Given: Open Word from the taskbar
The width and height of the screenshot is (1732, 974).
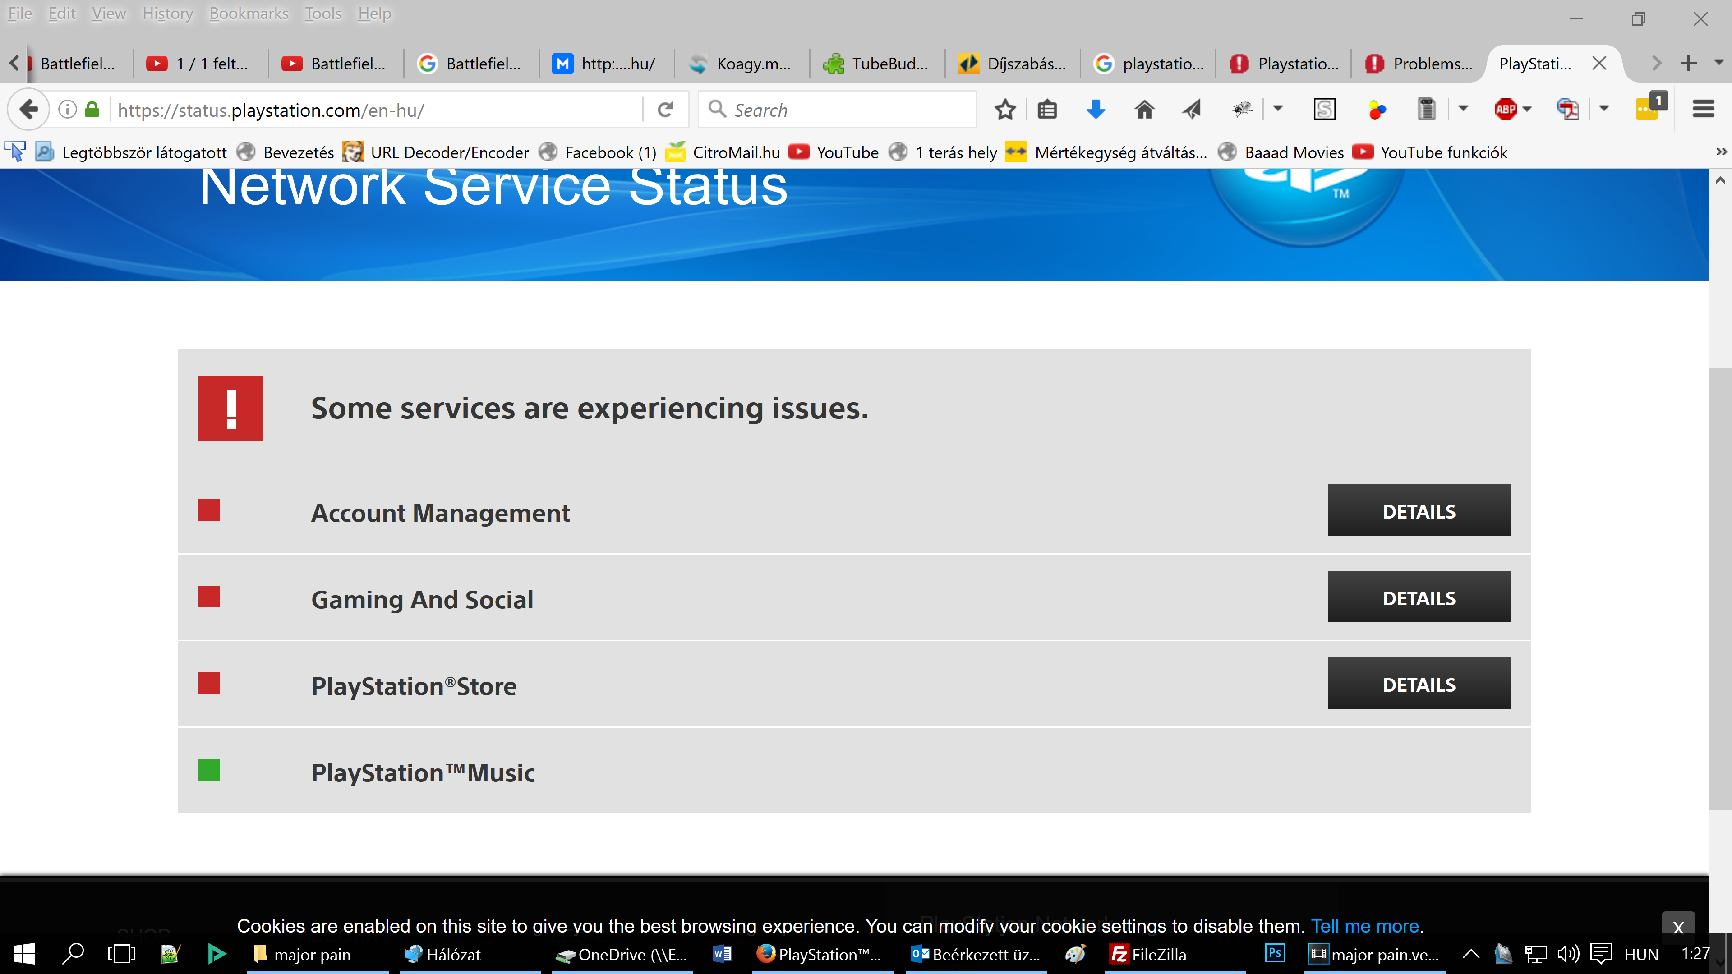Looking at the screenshot, I should point(722,954).
